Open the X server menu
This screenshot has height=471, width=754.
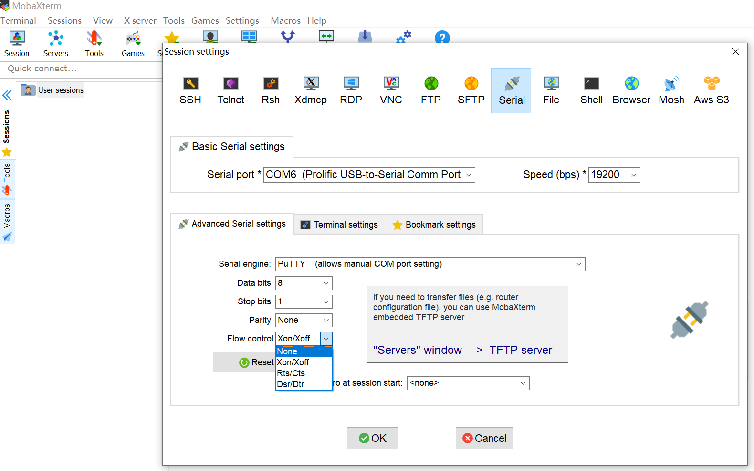click(x=140, y=20)
